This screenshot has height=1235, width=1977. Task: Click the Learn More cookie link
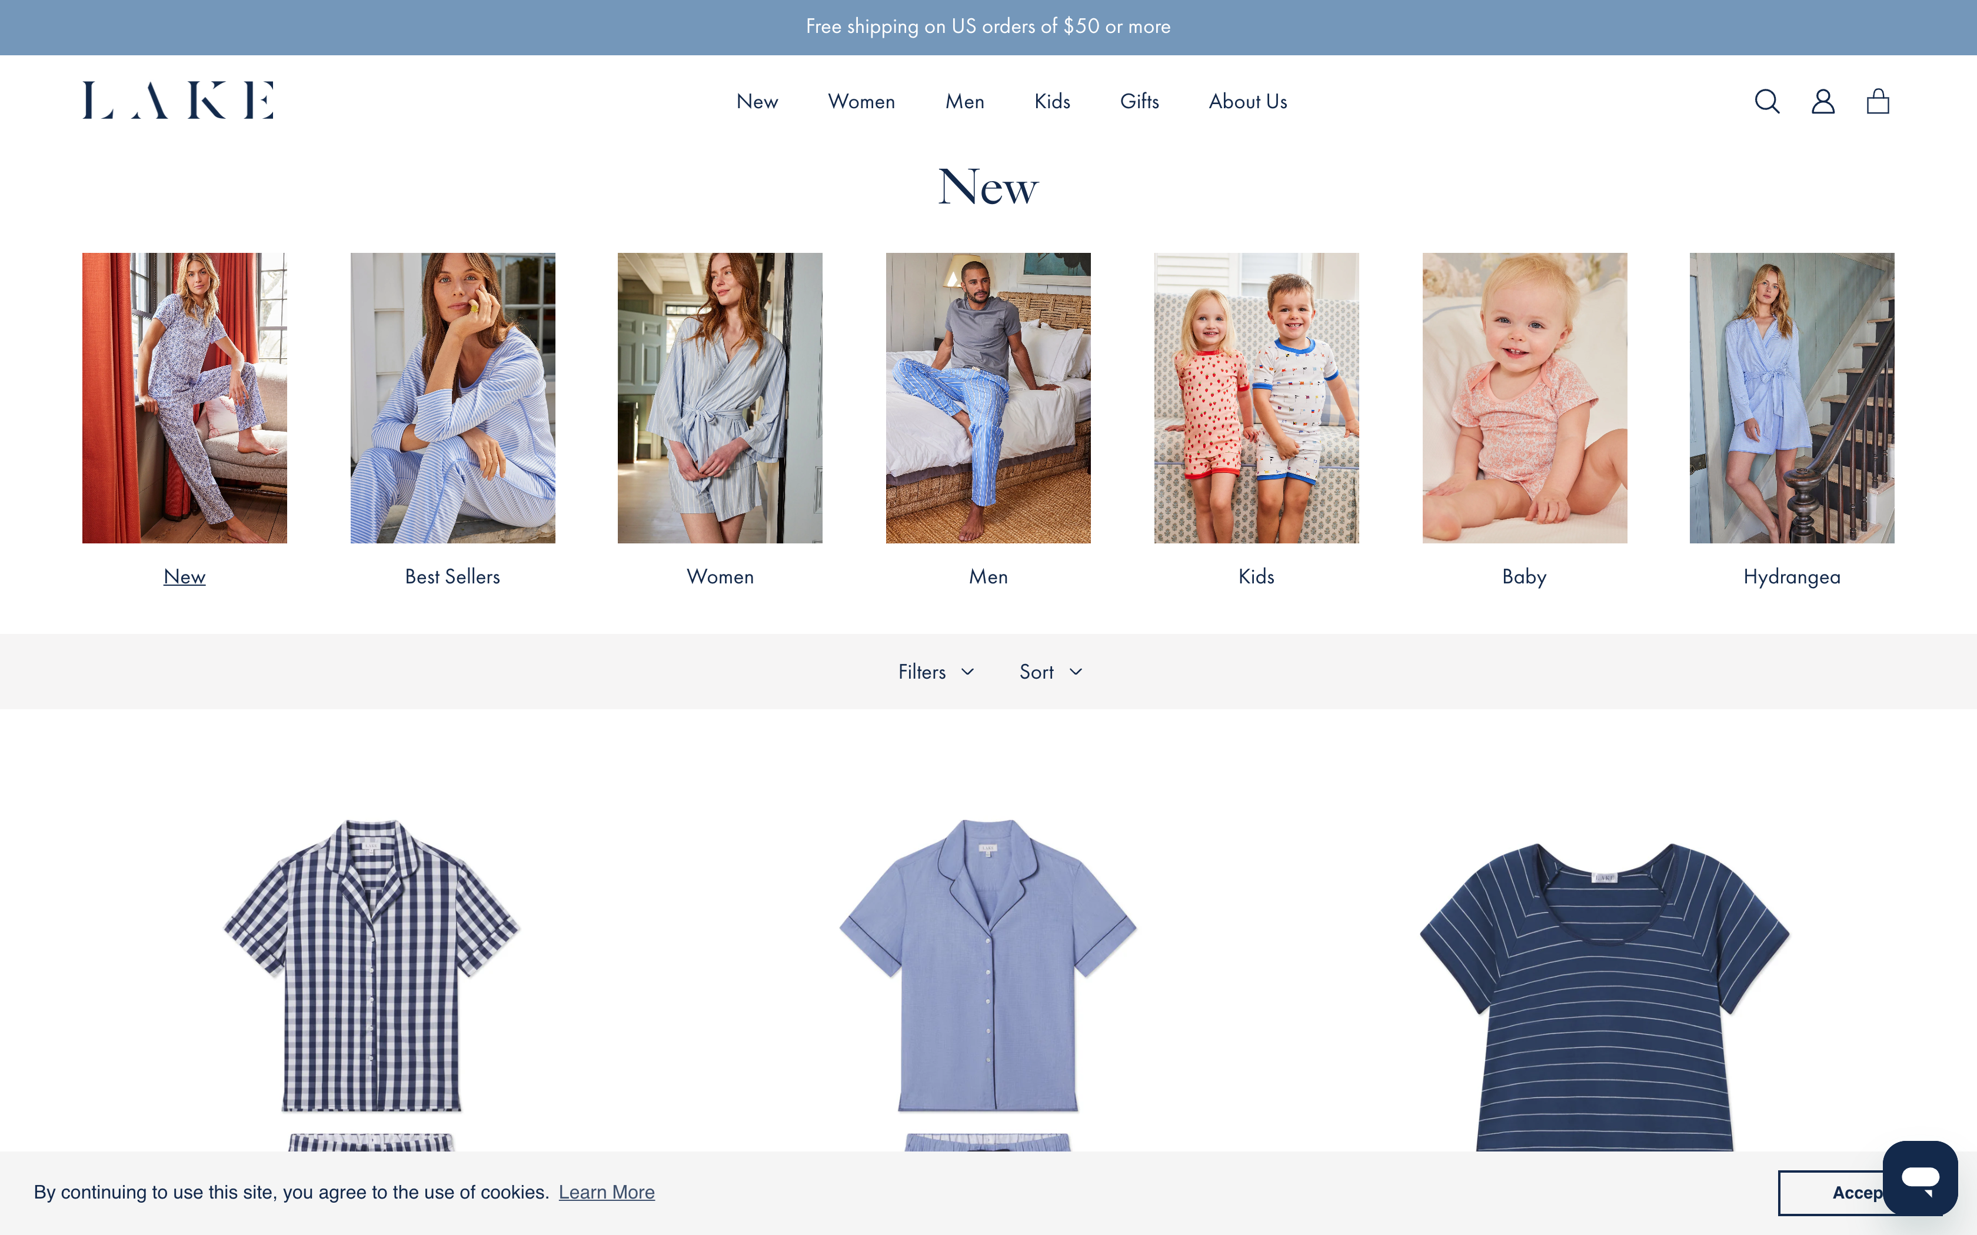pos(606,1193)
